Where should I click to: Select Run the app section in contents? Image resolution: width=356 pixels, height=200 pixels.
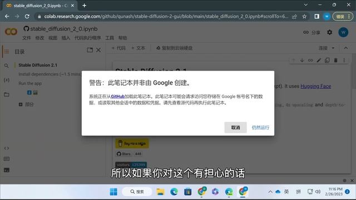(30, 83)
